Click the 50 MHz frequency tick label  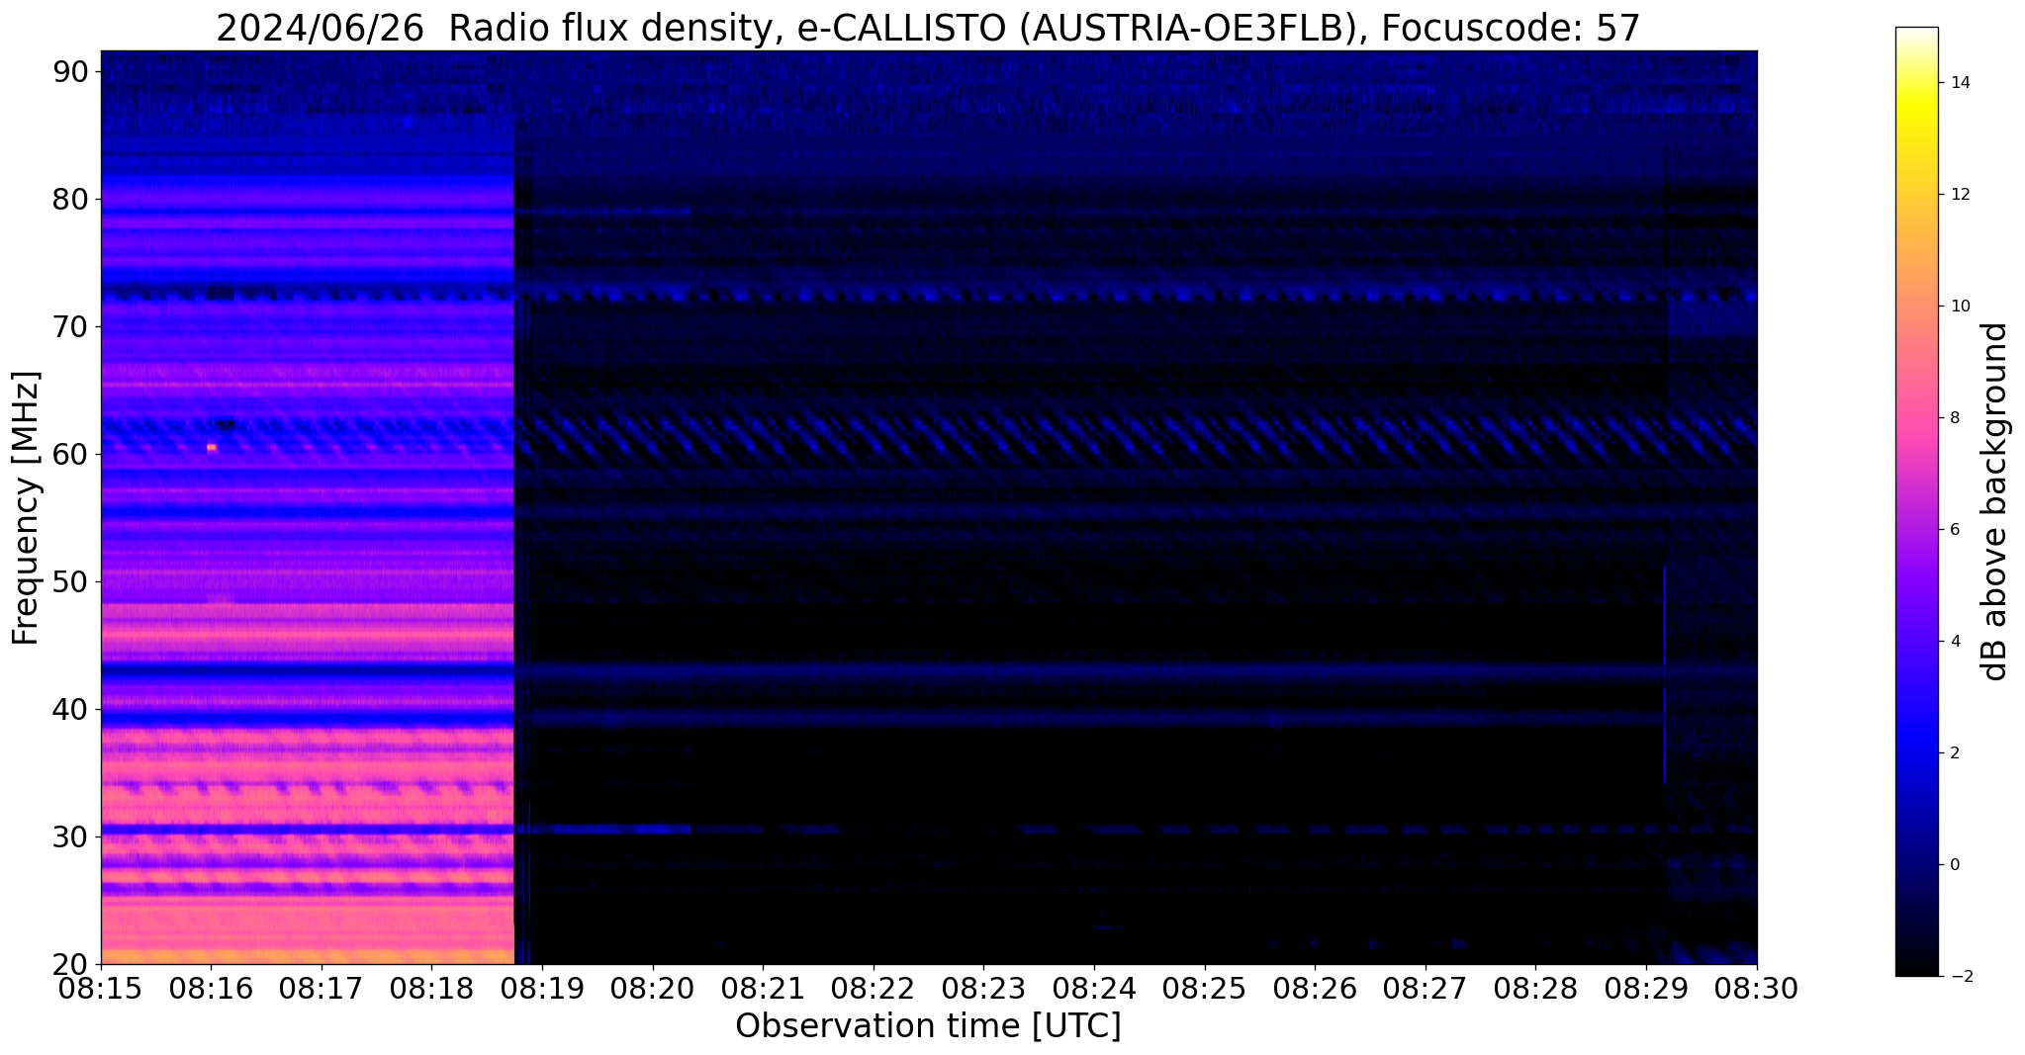[x=70, y=581]
